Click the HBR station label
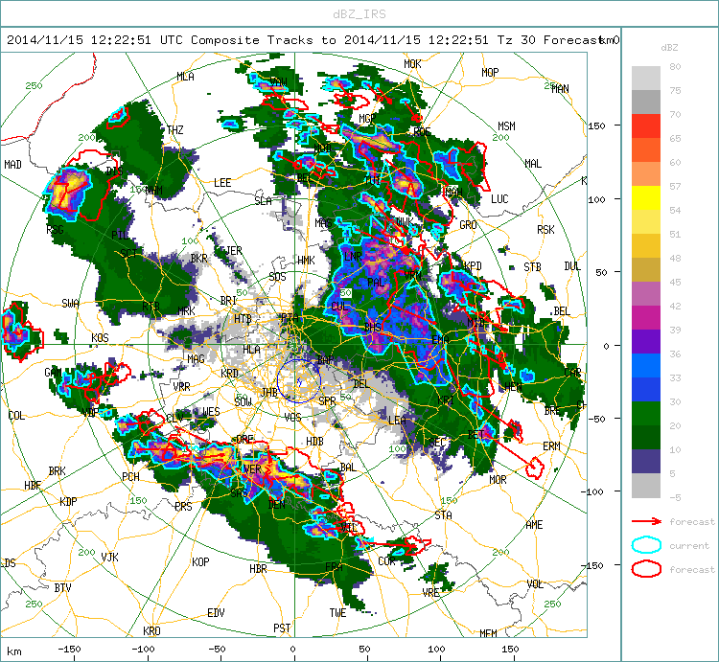719x662 pixels. (x=258, y=569)
